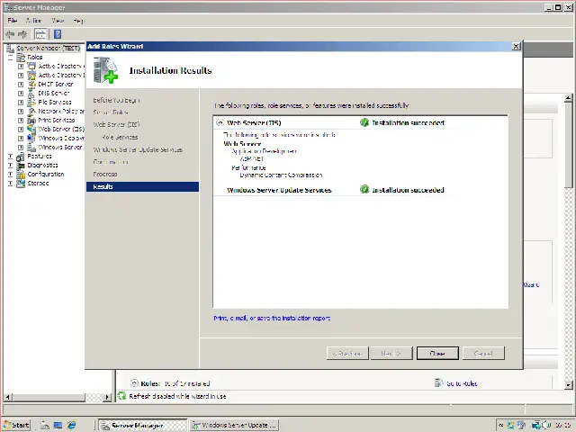Click the Diagnostics node icon
The height and width of the screenshot is (432, 576).
[21, 166]
